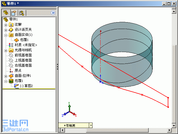Click the X-Y-Z orientation triad
This screenshot has width=178, height=134.
point(69,110)
